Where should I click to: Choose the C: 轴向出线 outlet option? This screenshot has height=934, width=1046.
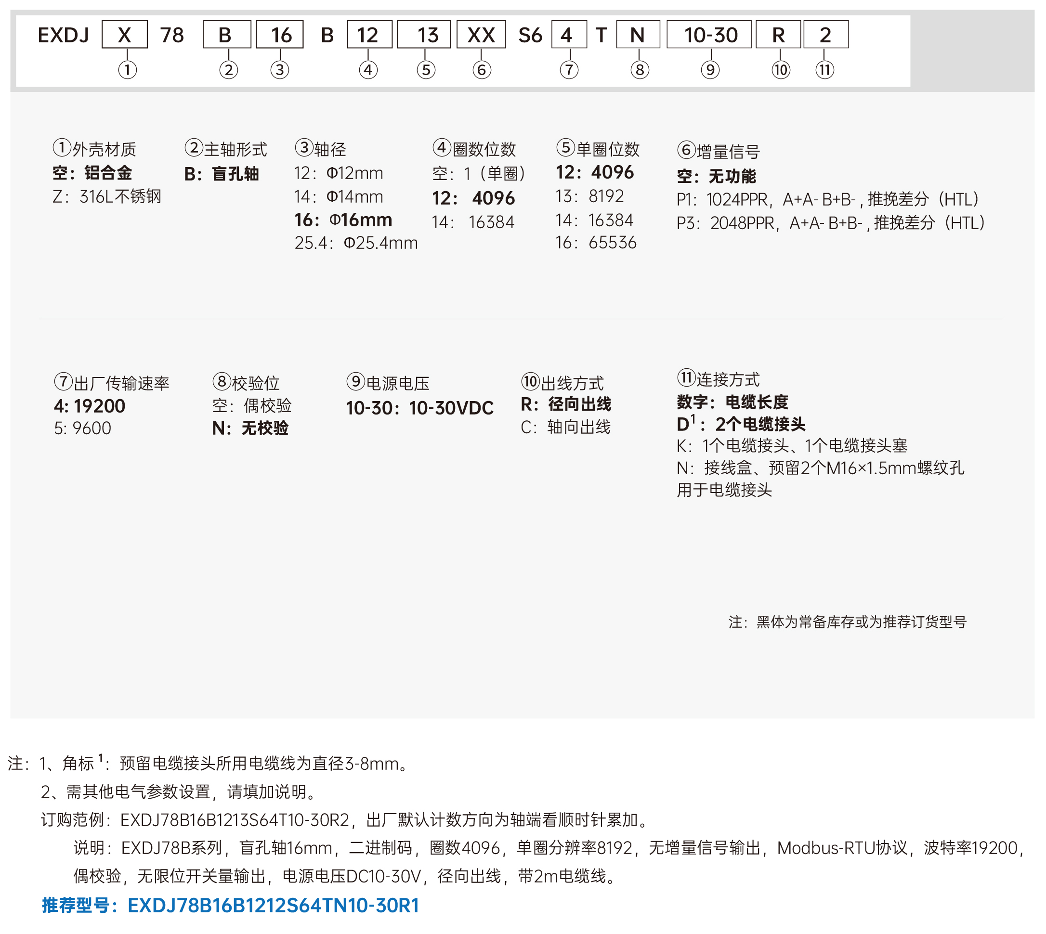click(x=565, y=427)
